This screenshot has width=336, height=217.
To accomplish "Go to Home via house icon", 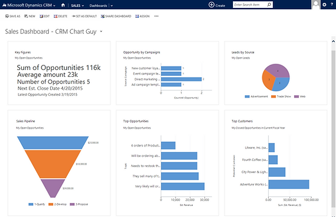I will click(x=63, y=5).
